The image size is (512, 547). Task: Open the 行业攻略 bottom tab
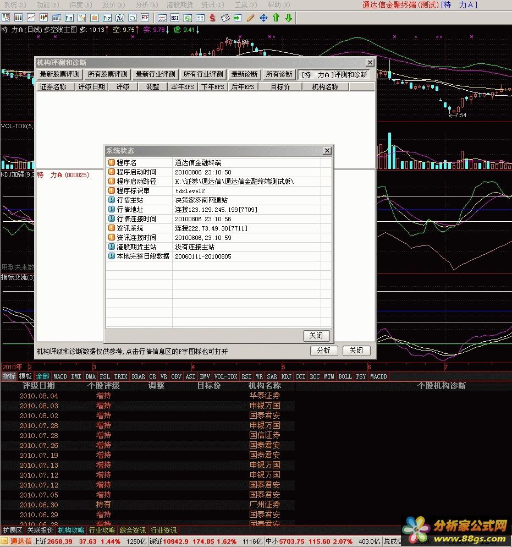pyautogui.click(x=102, y=530)
